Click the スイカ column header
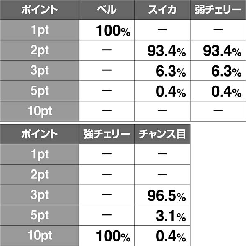 (x=162, y=10)
